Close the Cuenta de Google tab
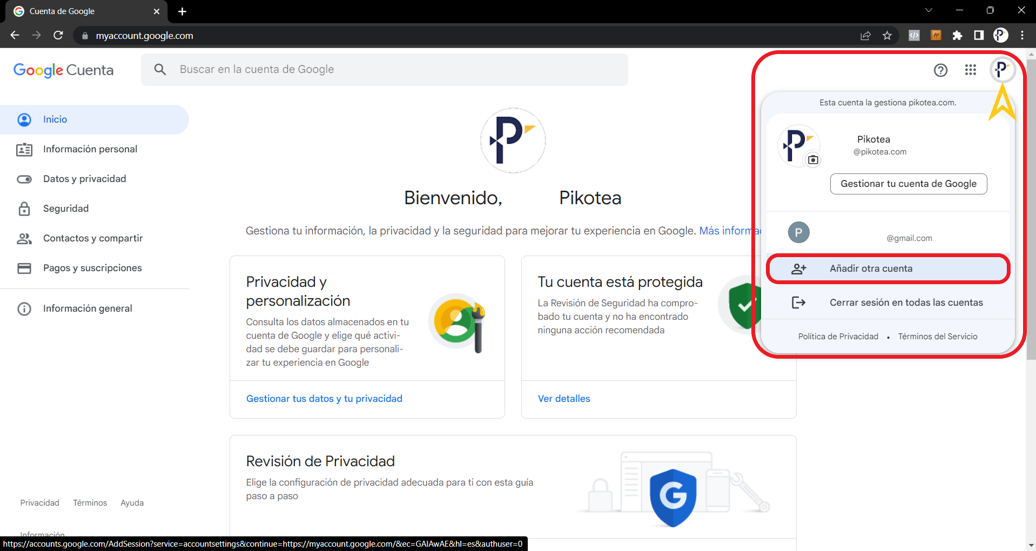The width and height of the screenshot is (1036, 551). point(157,11)
